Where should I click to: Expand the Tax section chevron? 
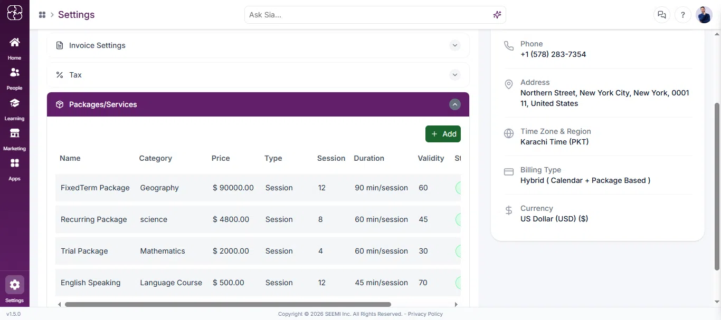[455, 75]
